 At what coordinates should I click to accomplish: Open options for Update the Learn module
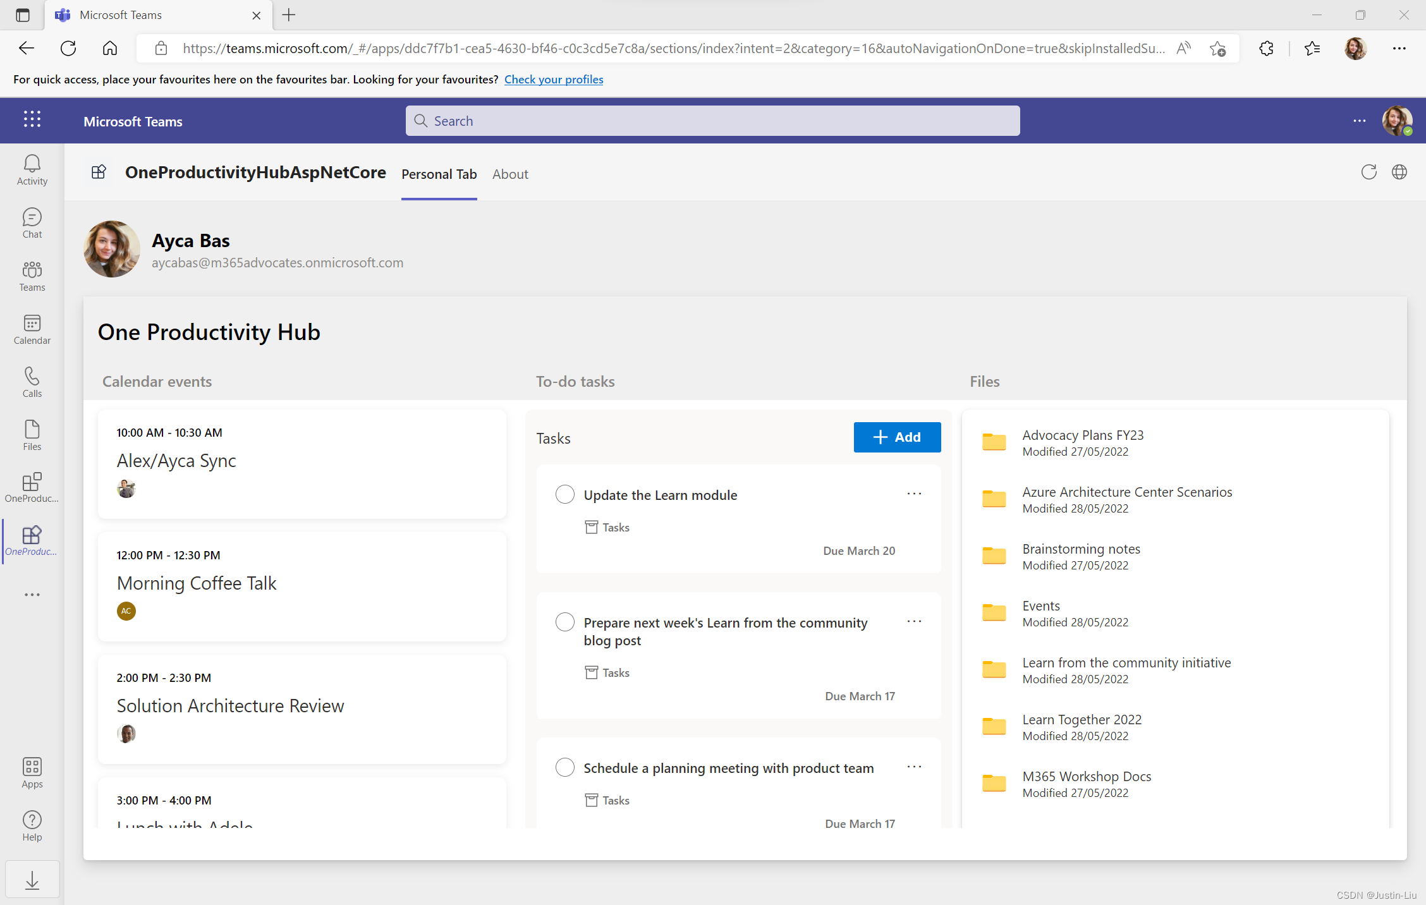[914, 494]
